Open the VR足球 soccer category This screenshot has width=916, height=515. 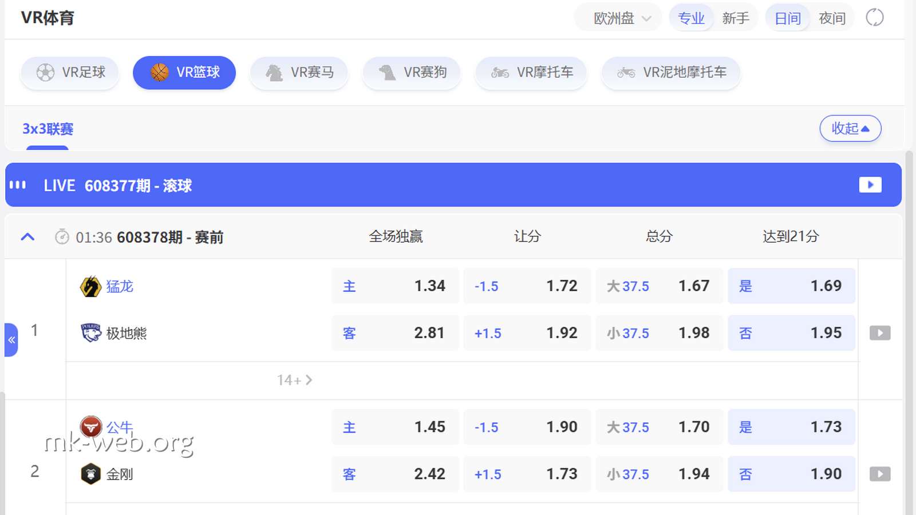70,73
